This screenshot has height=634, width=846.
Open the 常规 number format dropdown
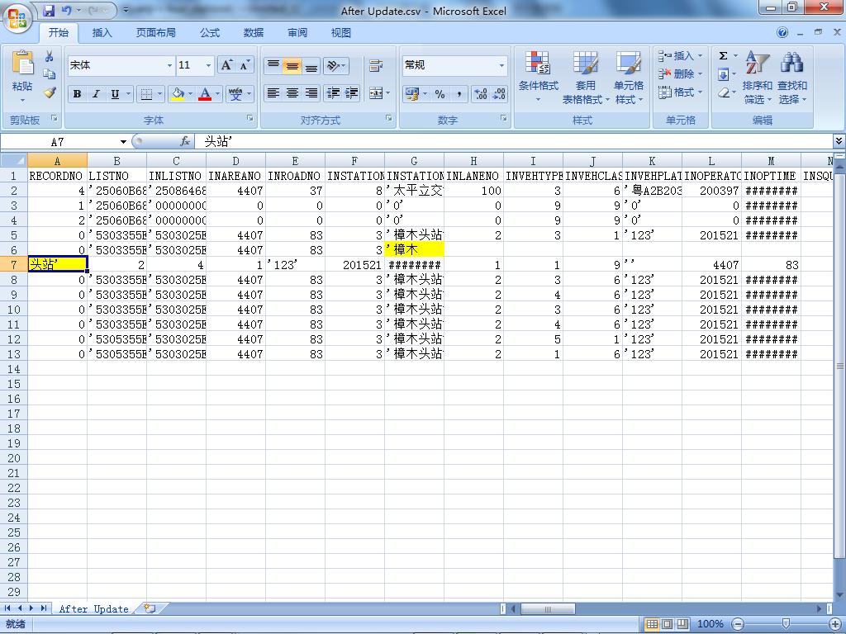tap(501, 65)
